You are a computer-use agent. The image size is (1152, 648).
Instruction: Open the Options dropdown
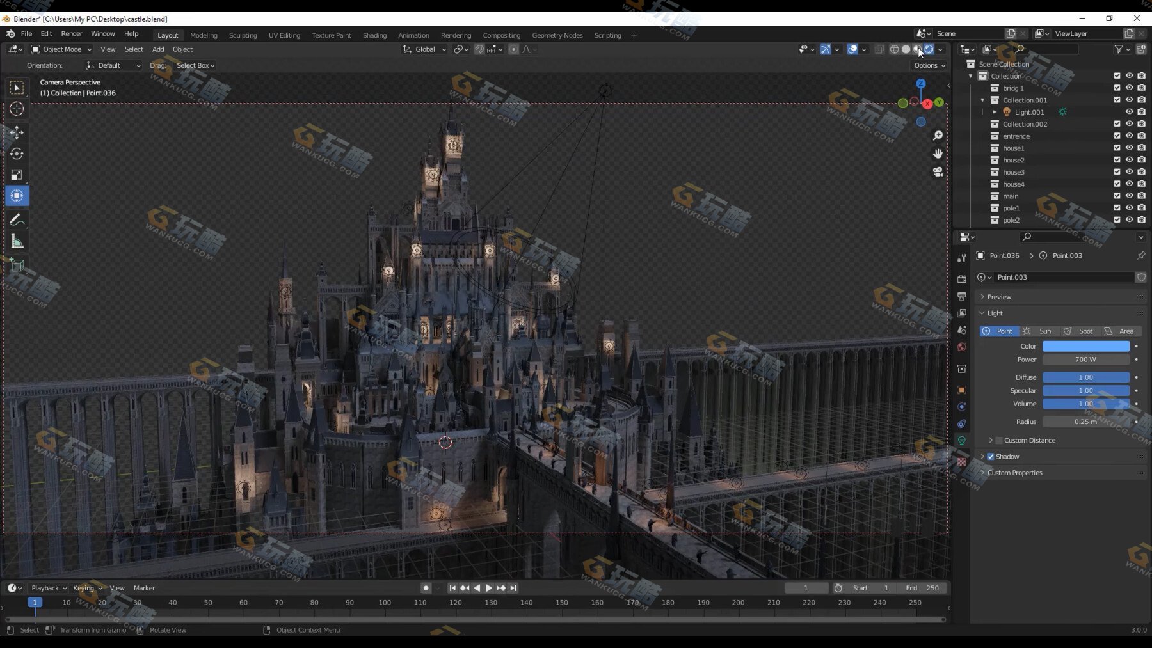coord(929,65)
